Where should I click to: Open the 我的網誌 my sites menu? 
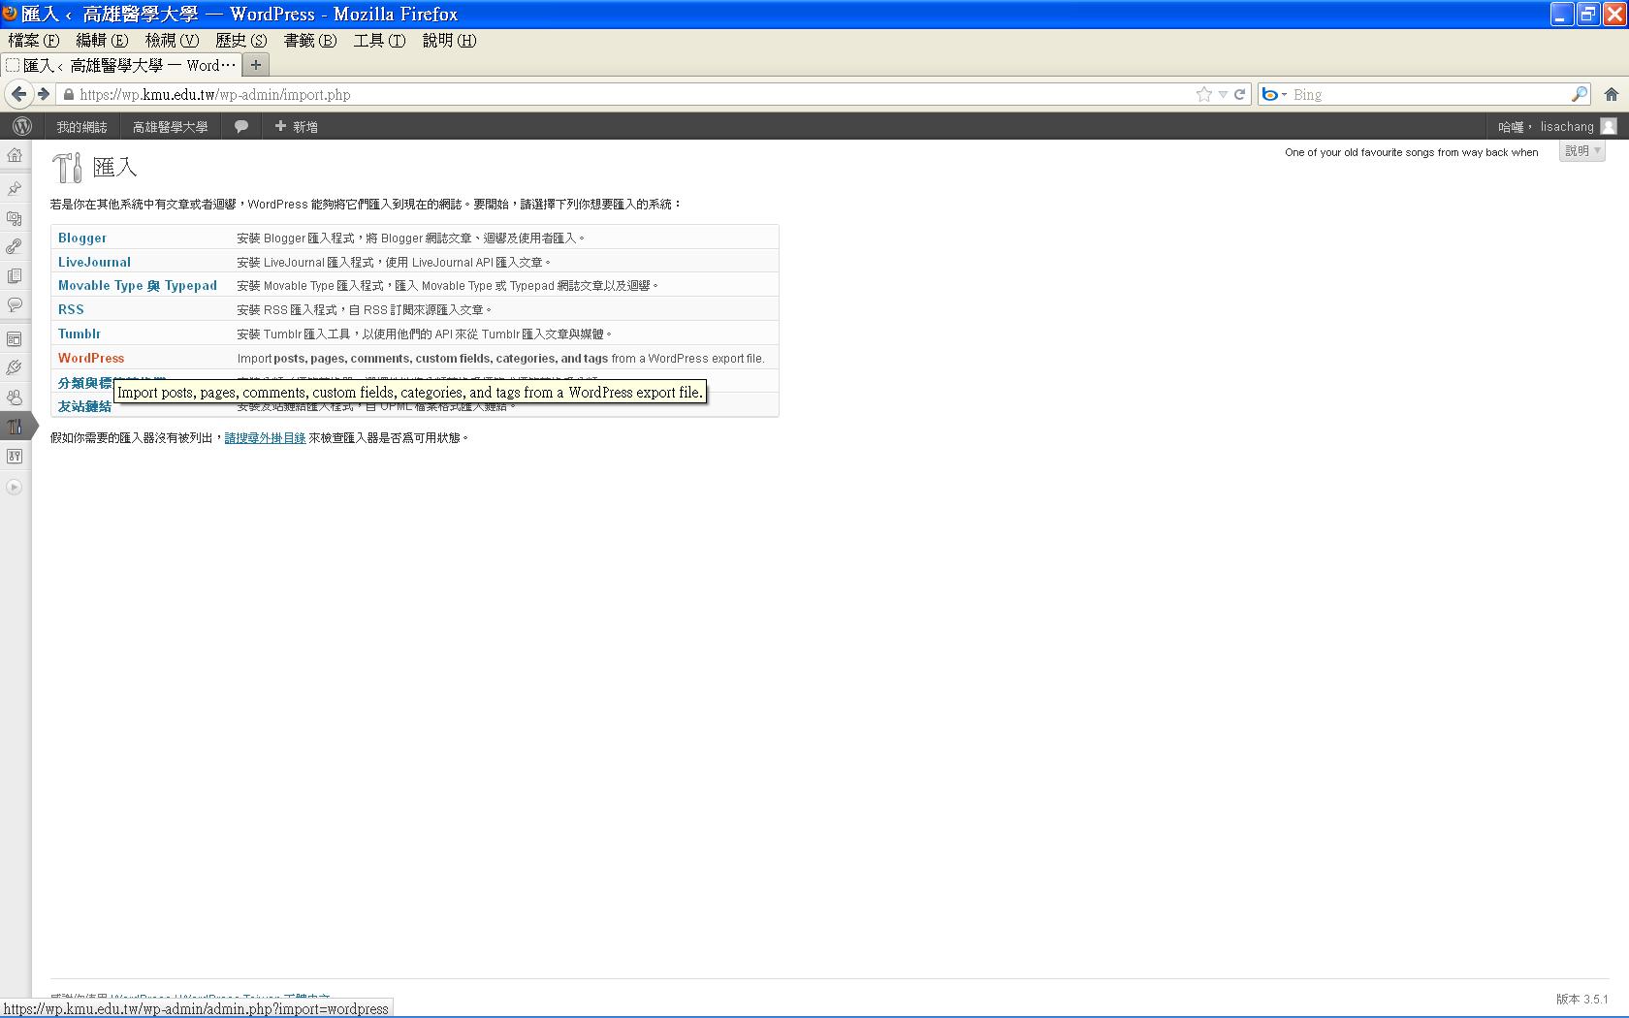tap(81, 126)
